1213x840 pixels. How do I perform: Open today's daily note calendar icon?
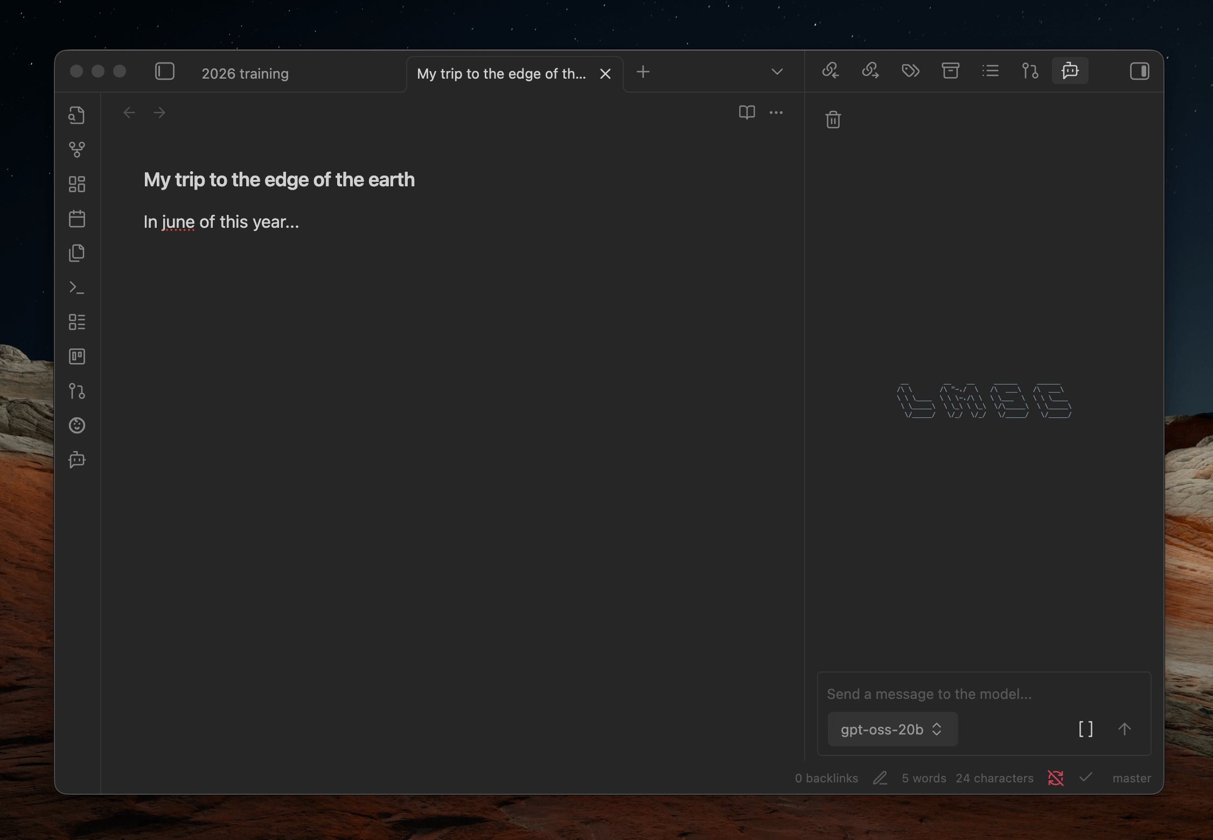pyautogui.click(x=77, y=219)
